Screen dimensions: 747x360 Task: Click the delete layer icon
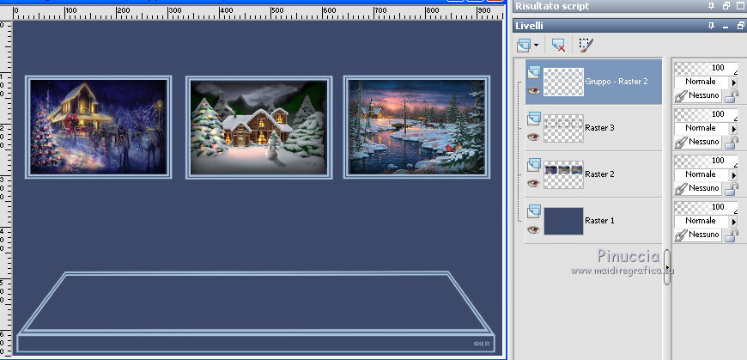[x=558, y=46]
